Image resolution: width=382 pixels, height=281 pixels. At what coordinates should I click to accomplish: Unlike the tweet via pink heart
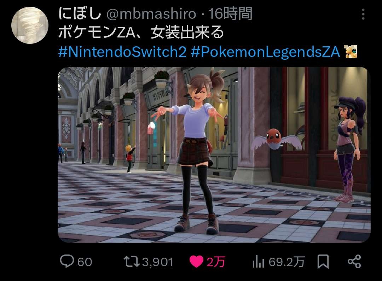click(196, 262)
